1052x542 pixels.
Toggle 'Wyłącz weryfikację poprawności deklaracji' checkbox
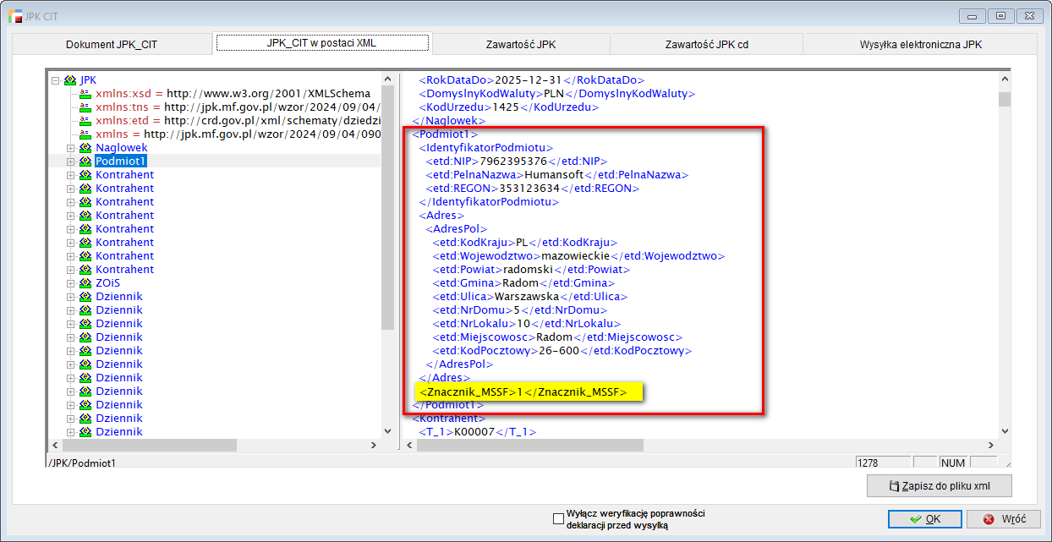(558, 519)
